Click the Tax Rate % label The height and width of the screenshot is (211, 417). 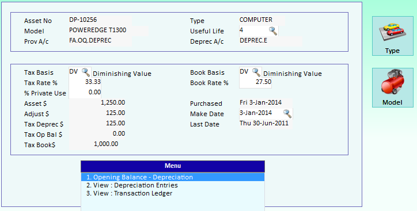[41, 83]
